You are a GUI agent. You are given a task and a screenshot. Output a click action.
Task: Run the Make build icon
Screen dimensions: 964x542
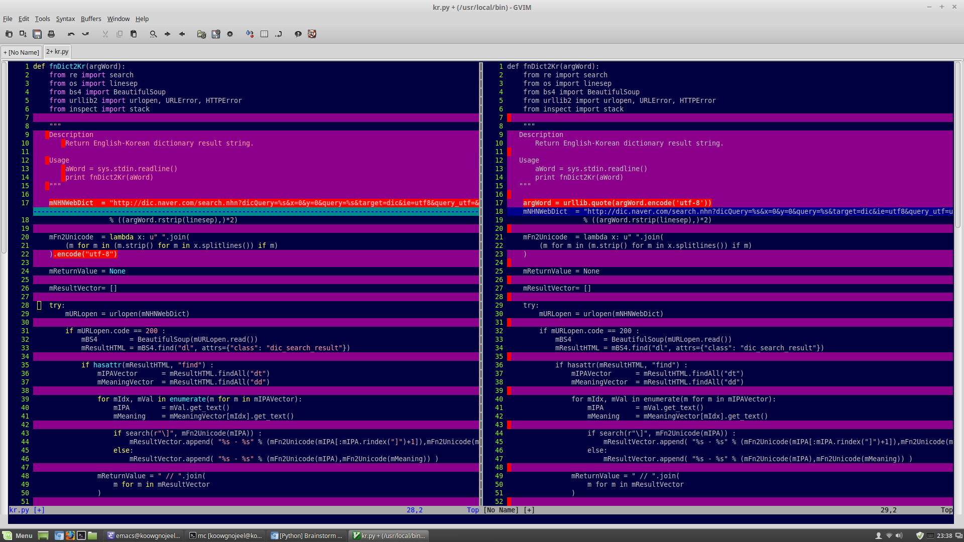click(250, 34)
